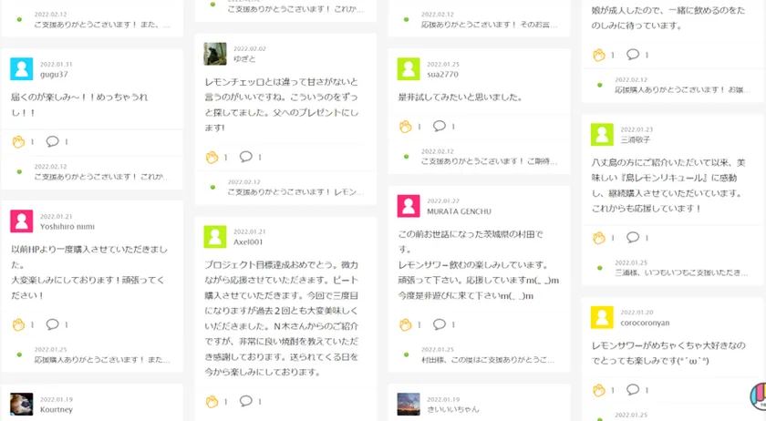Click Kourtney's profile picture

(22, 405)
